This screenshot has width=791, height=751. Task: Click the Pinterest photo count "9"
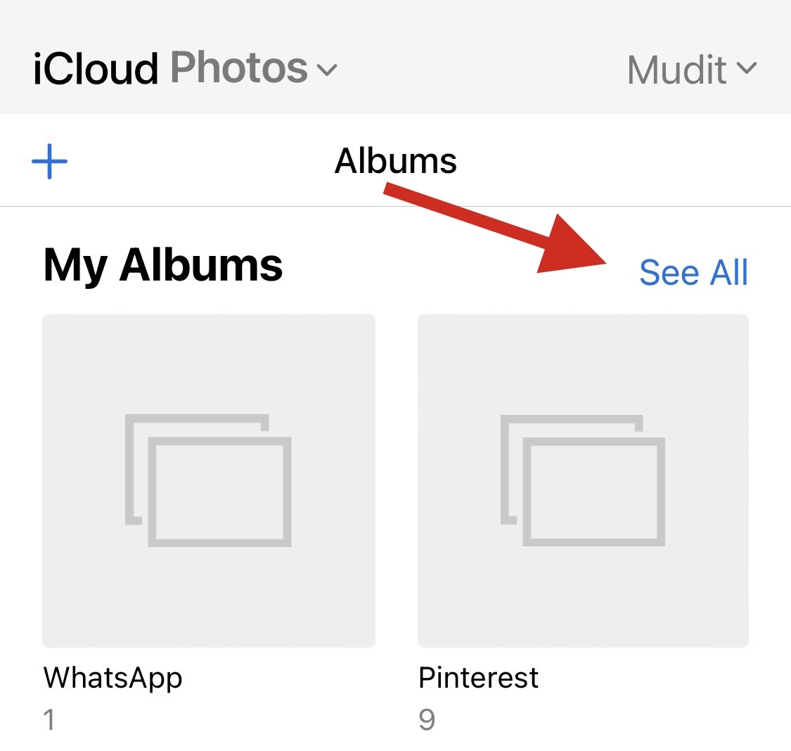tap(427, 720)
